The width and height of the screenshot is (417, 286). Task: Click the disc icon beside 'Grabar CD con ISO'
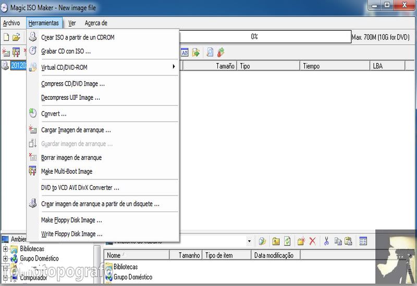coord(33,50)
